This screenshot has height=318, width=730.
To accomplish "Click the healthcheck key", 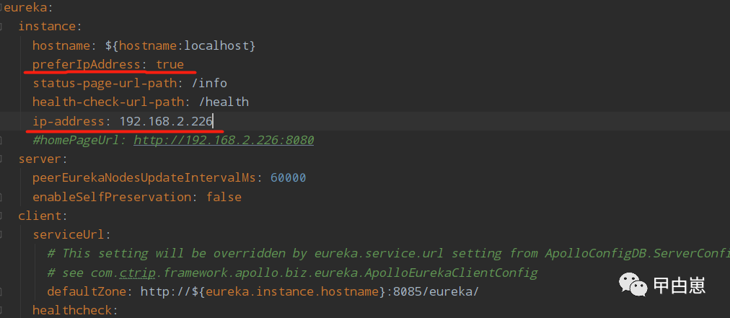I will click(x=71, y=310).
